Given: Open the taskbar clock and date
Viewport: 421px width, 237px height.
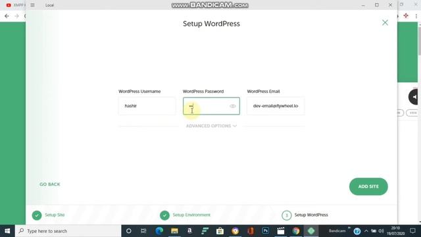Looking at the screenshot, I should point(395,231).
